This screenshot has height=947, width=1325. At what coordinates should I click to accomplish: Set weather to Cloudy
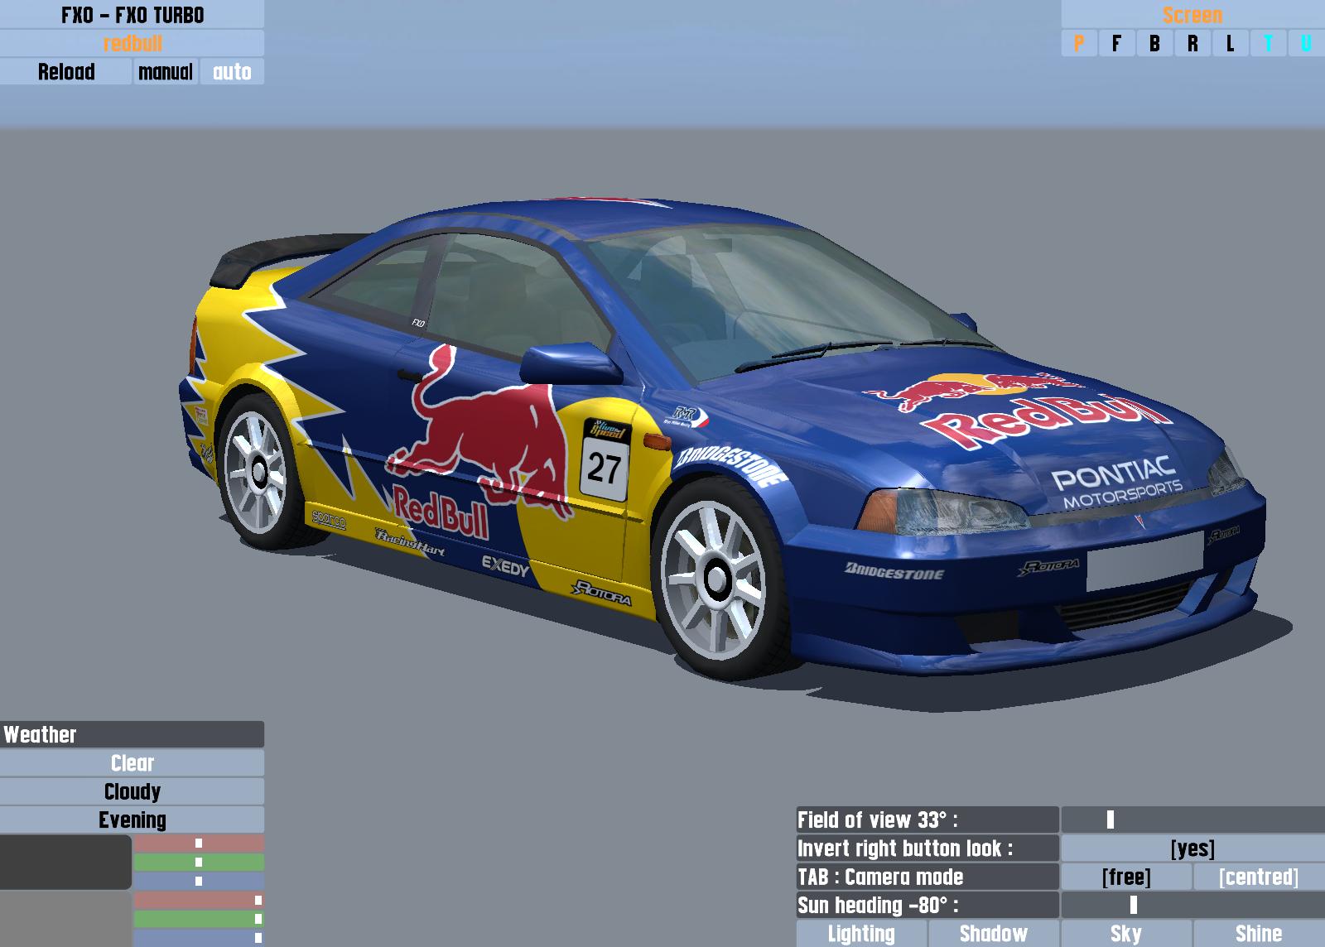(x=132, y=791)
